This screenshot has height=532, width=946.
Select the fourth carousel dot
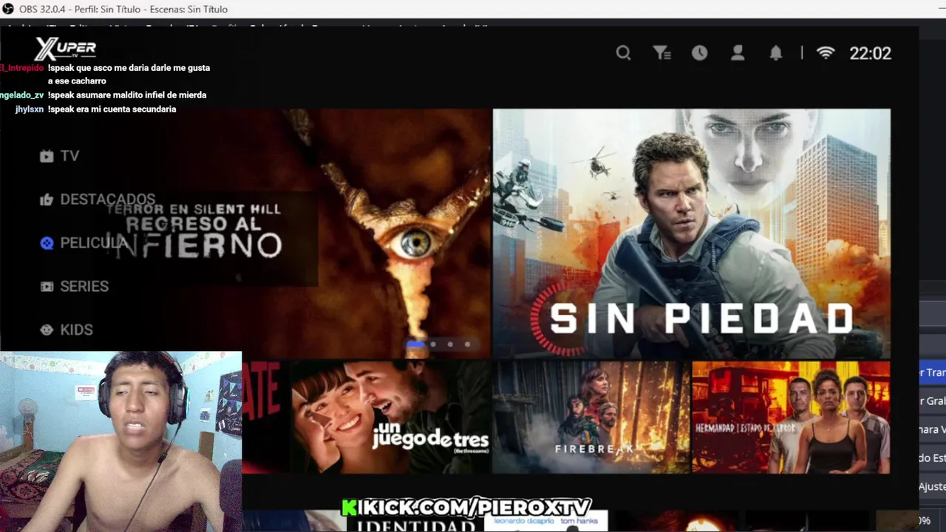coord(467,344)
